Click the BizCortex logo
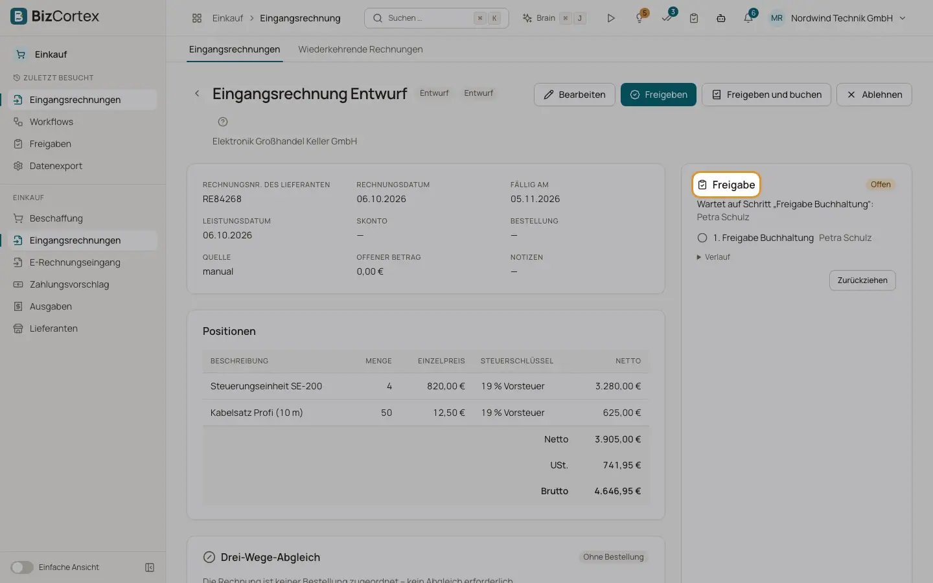 tap(55, 16)
